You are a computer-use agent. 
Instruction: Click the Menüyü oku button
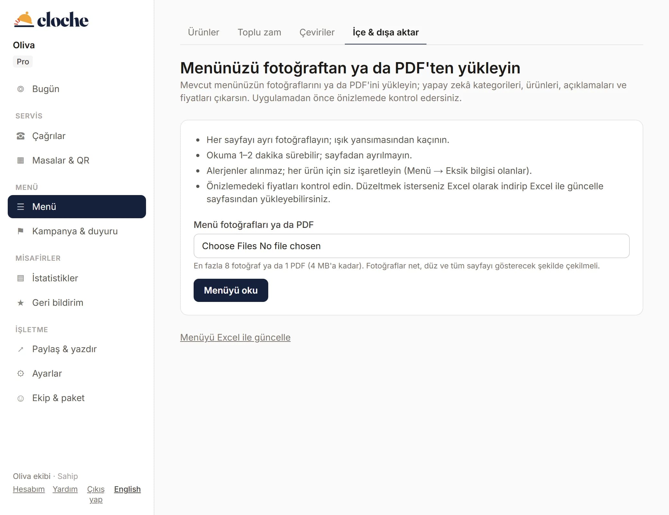(231, 290)
